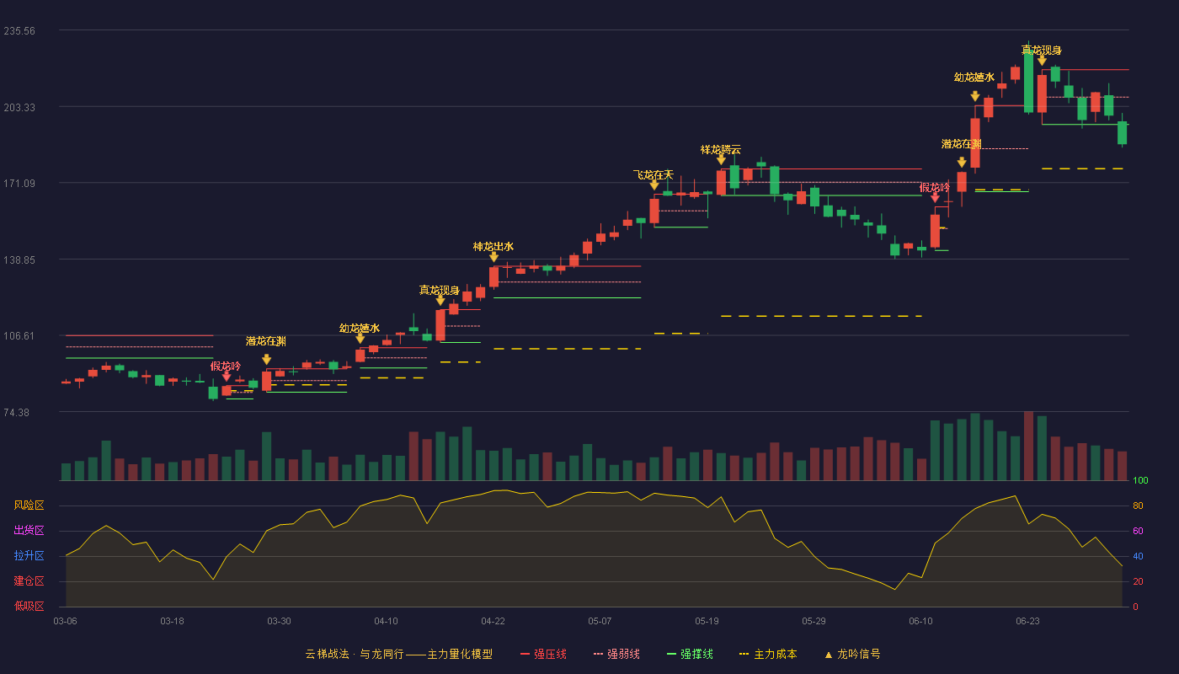Click the 03-18 date label
This screenshot has height=674, width=1179.
172,621
